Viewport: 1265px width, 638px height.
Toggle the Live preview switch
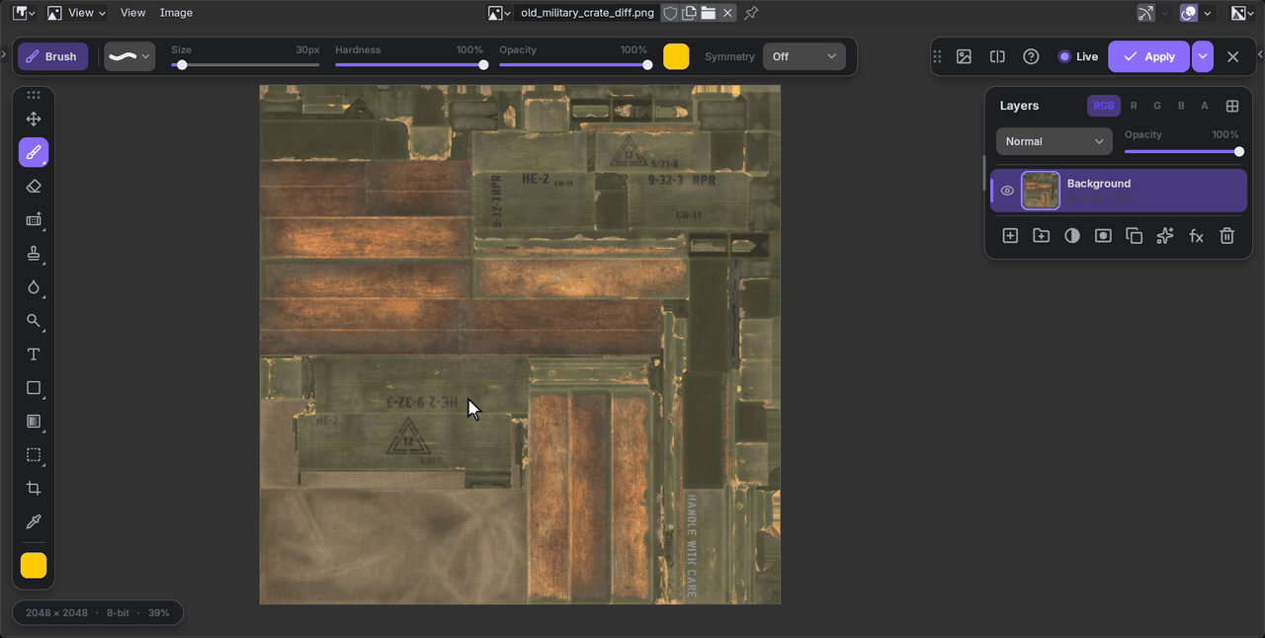click(x=1078, y=57)
